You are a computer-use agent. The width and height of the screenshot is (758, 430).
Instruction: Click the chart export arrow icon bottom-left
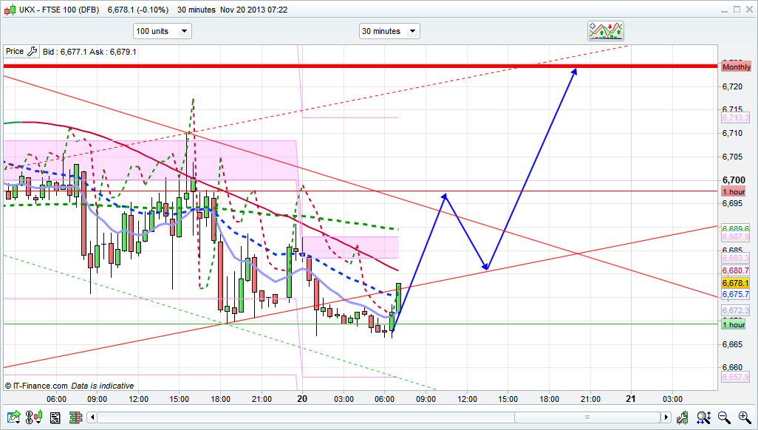point(13,417)
